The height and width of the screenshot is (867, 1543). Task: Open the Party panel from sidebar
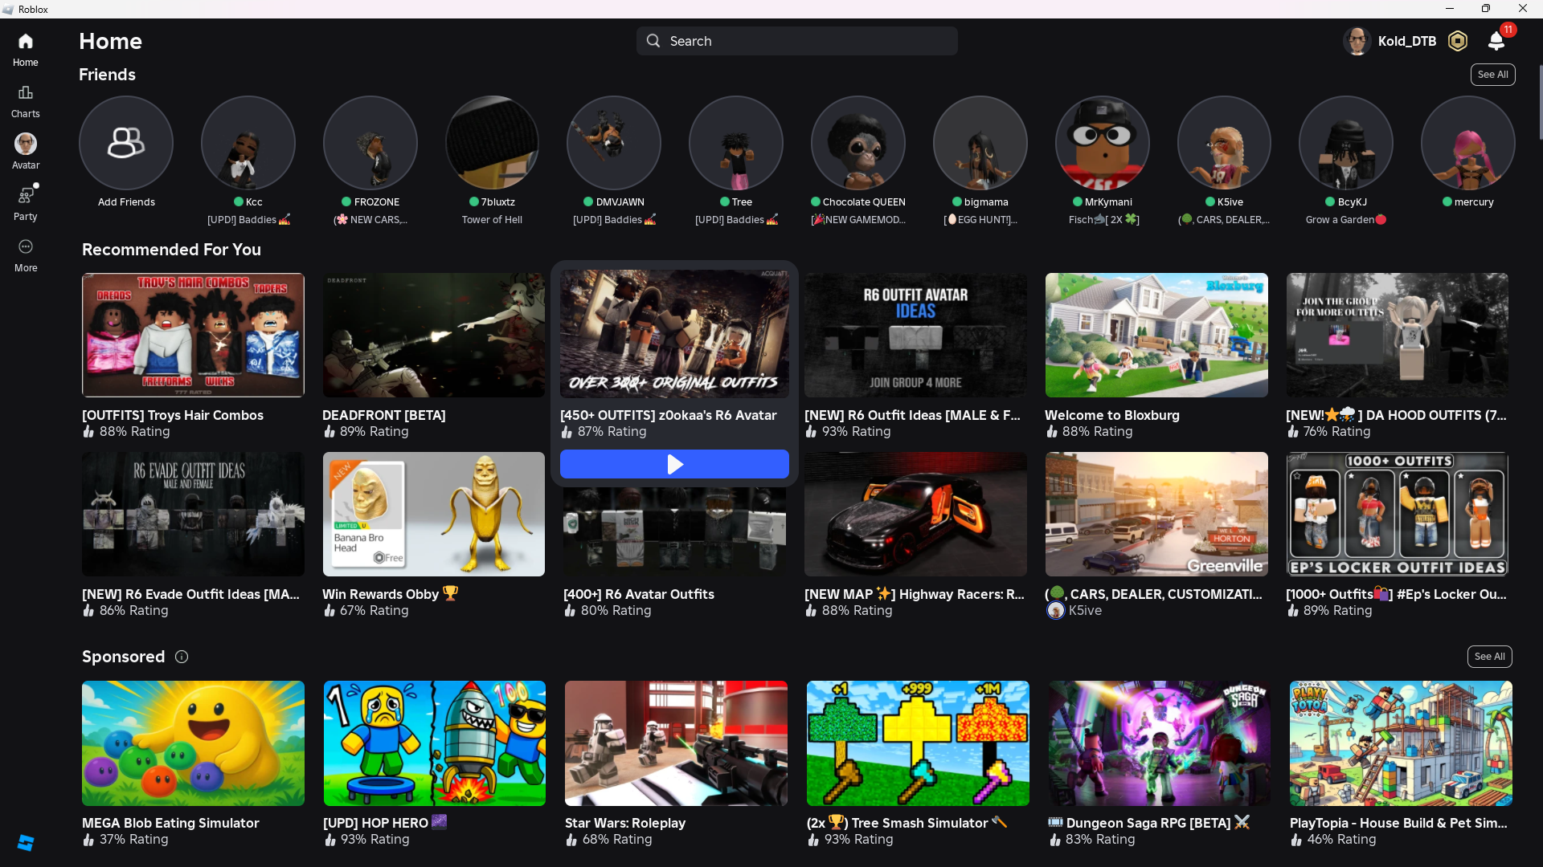(25, 204)
